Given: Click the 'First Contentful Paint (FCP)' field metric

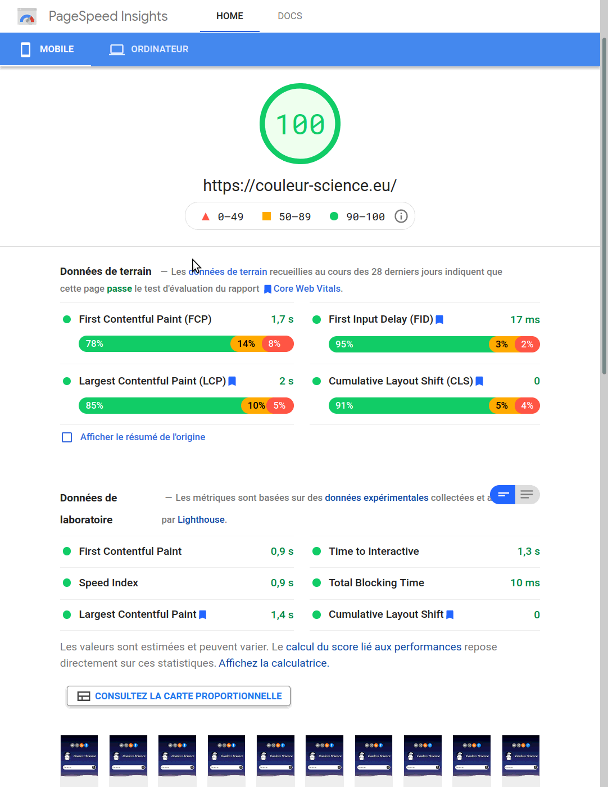Looking at the screenshot, I should click(146, 319).
